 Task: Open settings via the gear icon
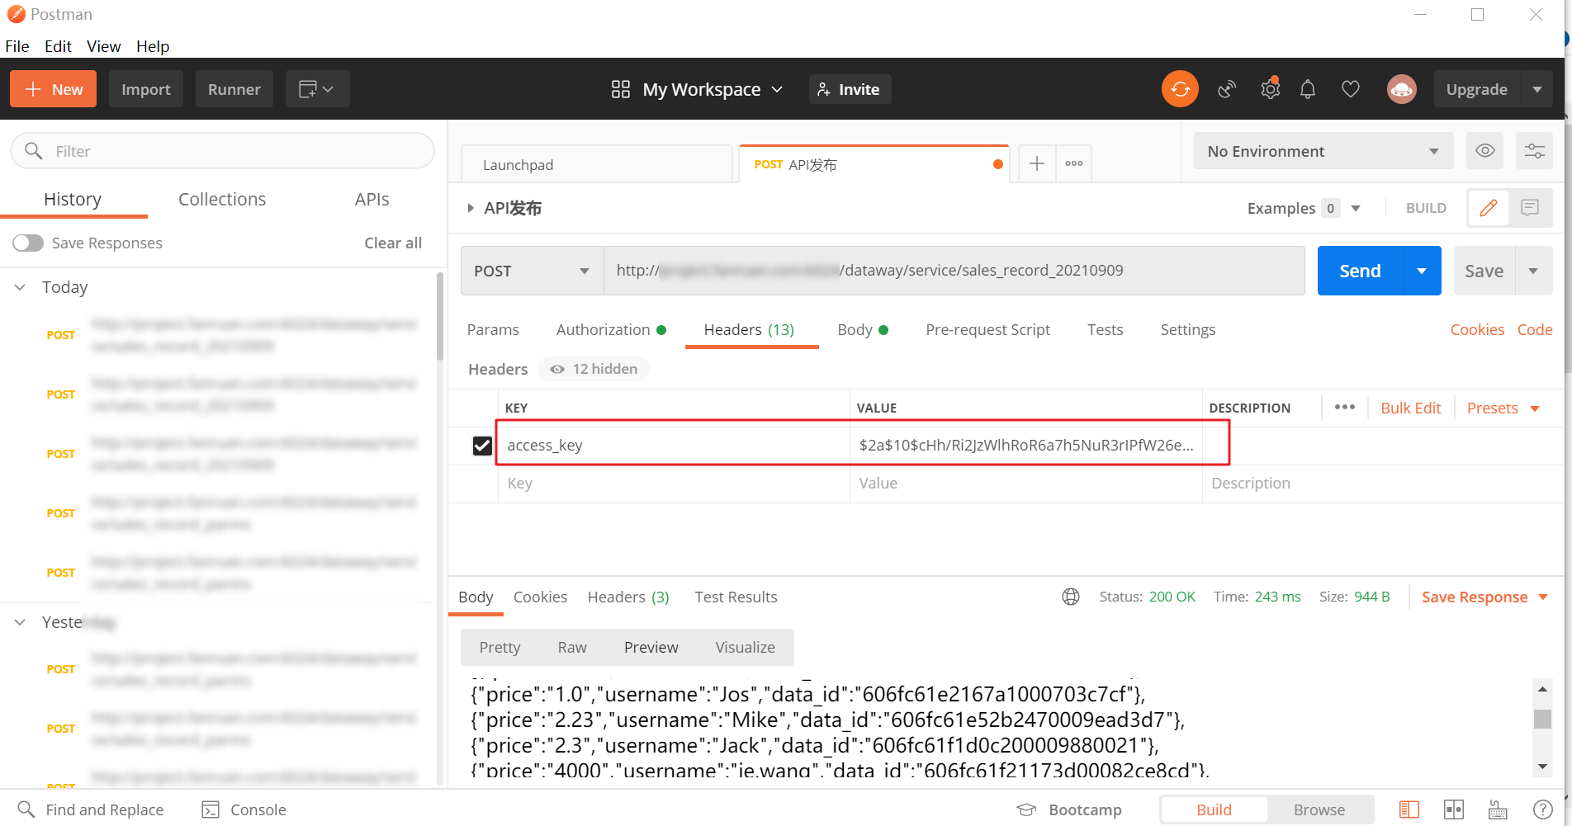(1270, 88)
